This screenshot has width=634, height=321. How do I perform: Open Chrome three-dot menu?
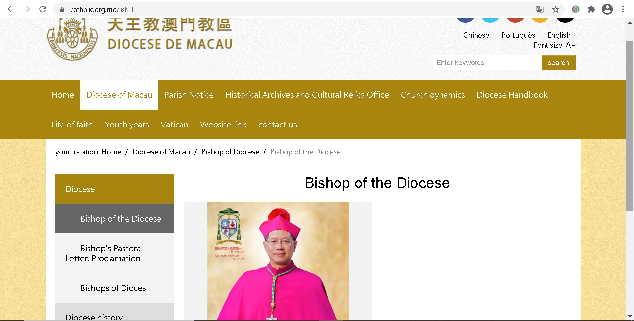tap(623, 9)
